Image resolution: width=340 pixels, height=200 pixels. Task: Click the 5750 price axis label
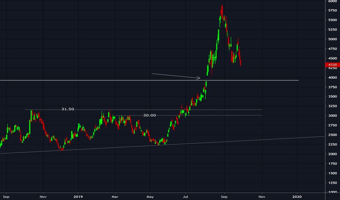[333, 11]
